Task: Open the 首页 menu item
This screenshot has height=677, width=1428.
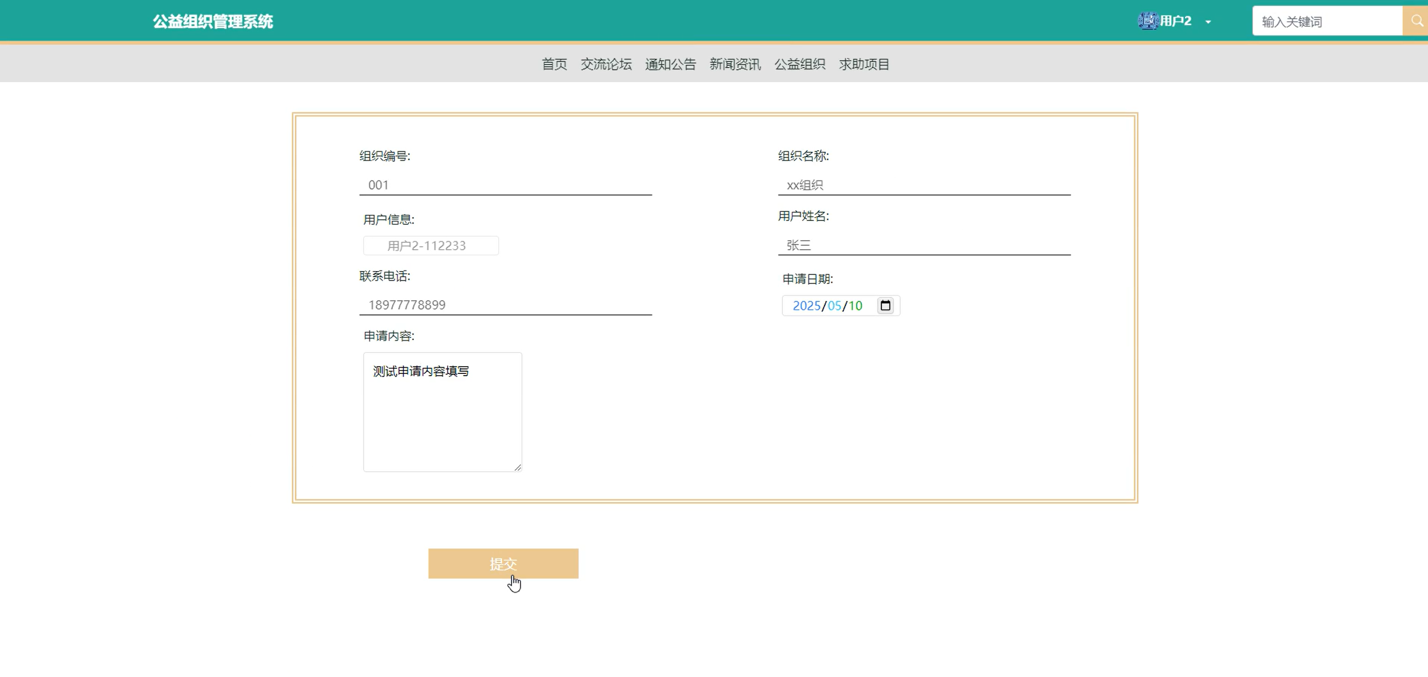Action: click(554, 64)
